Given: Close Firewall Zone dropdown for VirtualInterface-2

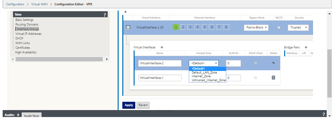Looking at the screenshot, I should 204,63.
